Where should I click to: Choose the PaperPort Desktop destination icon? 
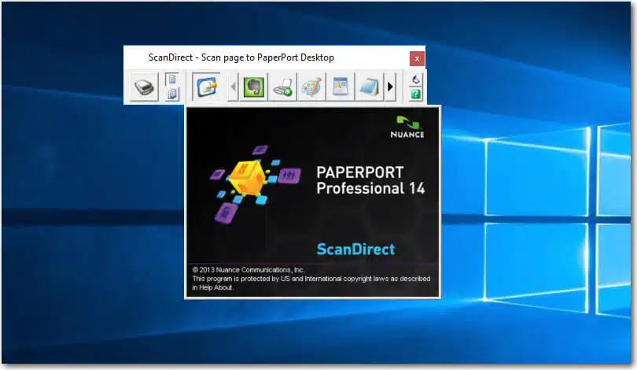click(x=206, y=87)
